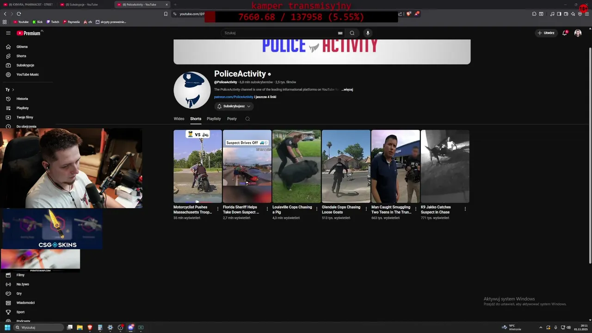Image resolution: width=592 pixels, height=333 pixels.
Task: Open the i jeszcze 4 linki link
Action: pyautogui.click(x=265, y=97)
